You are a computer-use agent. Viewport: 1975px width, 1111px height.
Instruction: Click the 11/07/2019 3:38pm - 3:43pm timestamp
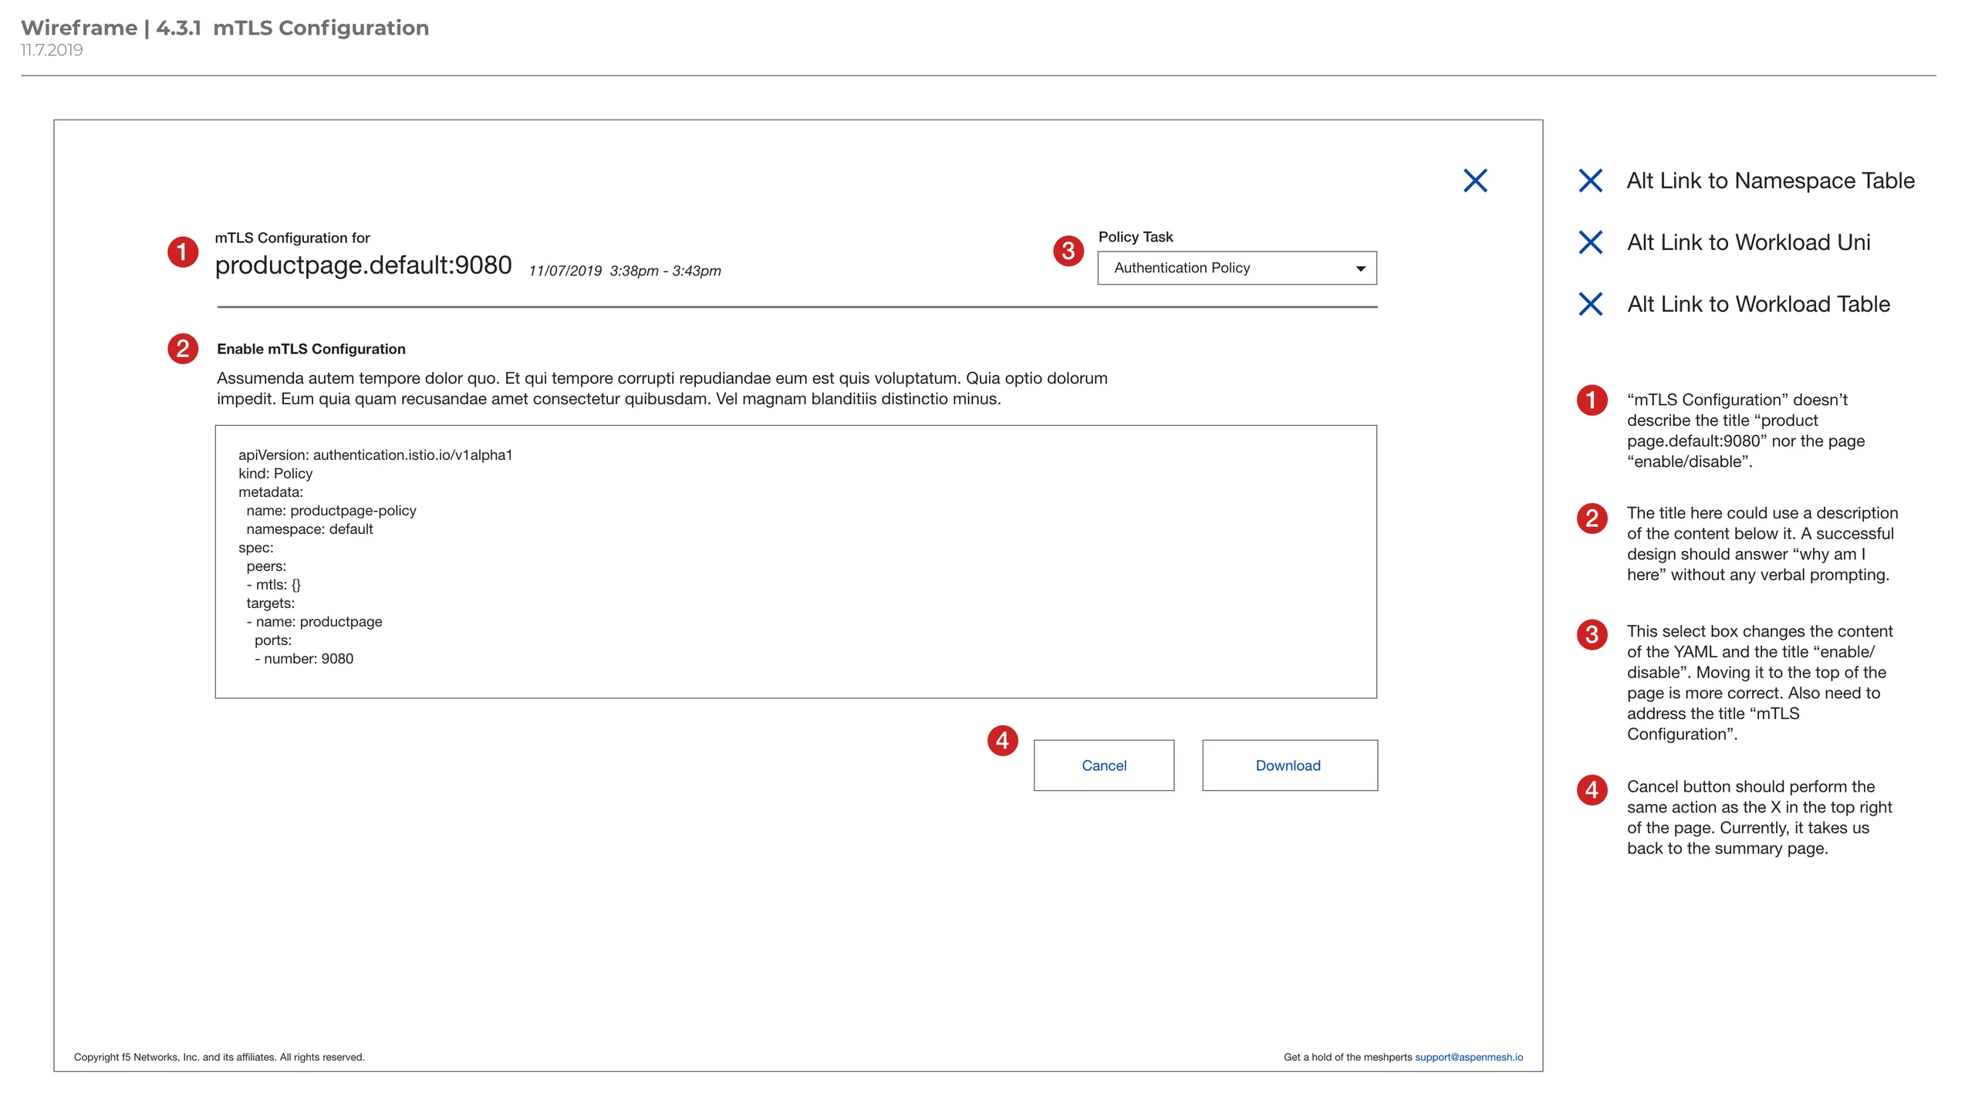[x=625, y=271]
